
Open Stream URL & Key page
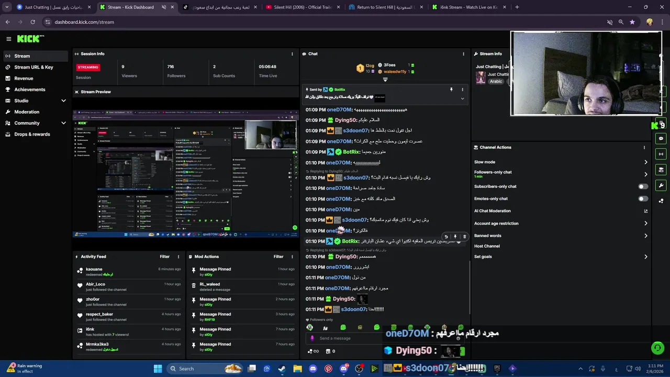click(34, 67)
